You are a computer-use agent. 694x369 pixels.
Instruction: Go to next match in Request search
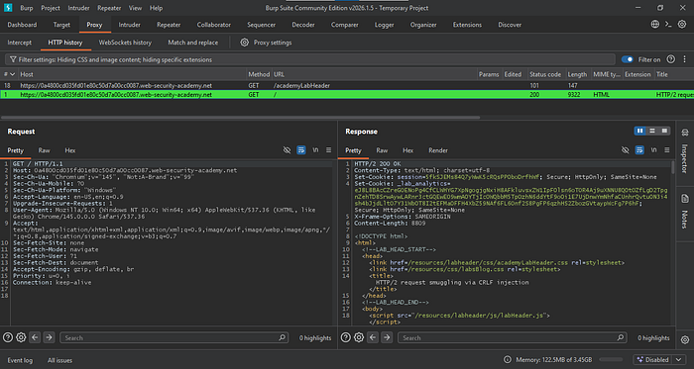[49, 337]
